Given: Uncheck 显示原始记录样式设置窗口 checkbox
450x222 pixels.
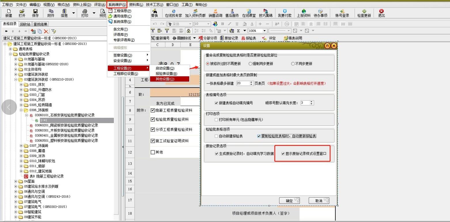Looking at the screenshot, I should 283,154.
